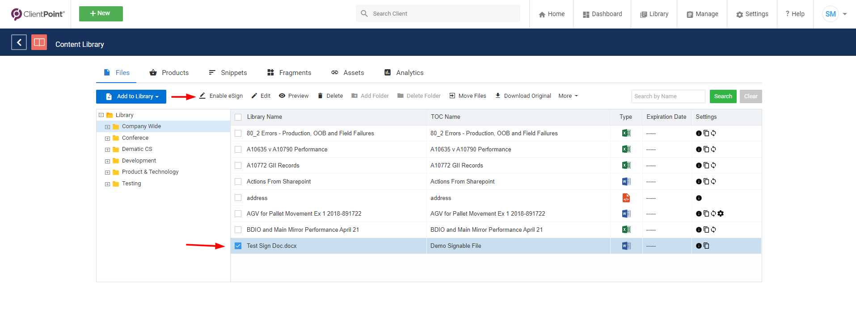Screen dimensions: 856x309
Task: Click refresh icon for AGV Pallet Movement row
Action: coord(713,213)
